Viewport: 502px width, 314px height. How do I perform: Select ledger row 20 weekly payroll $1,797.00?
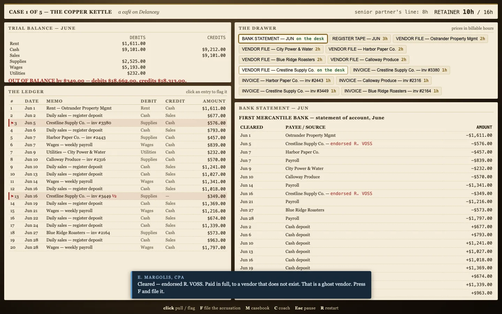(117, 247)
